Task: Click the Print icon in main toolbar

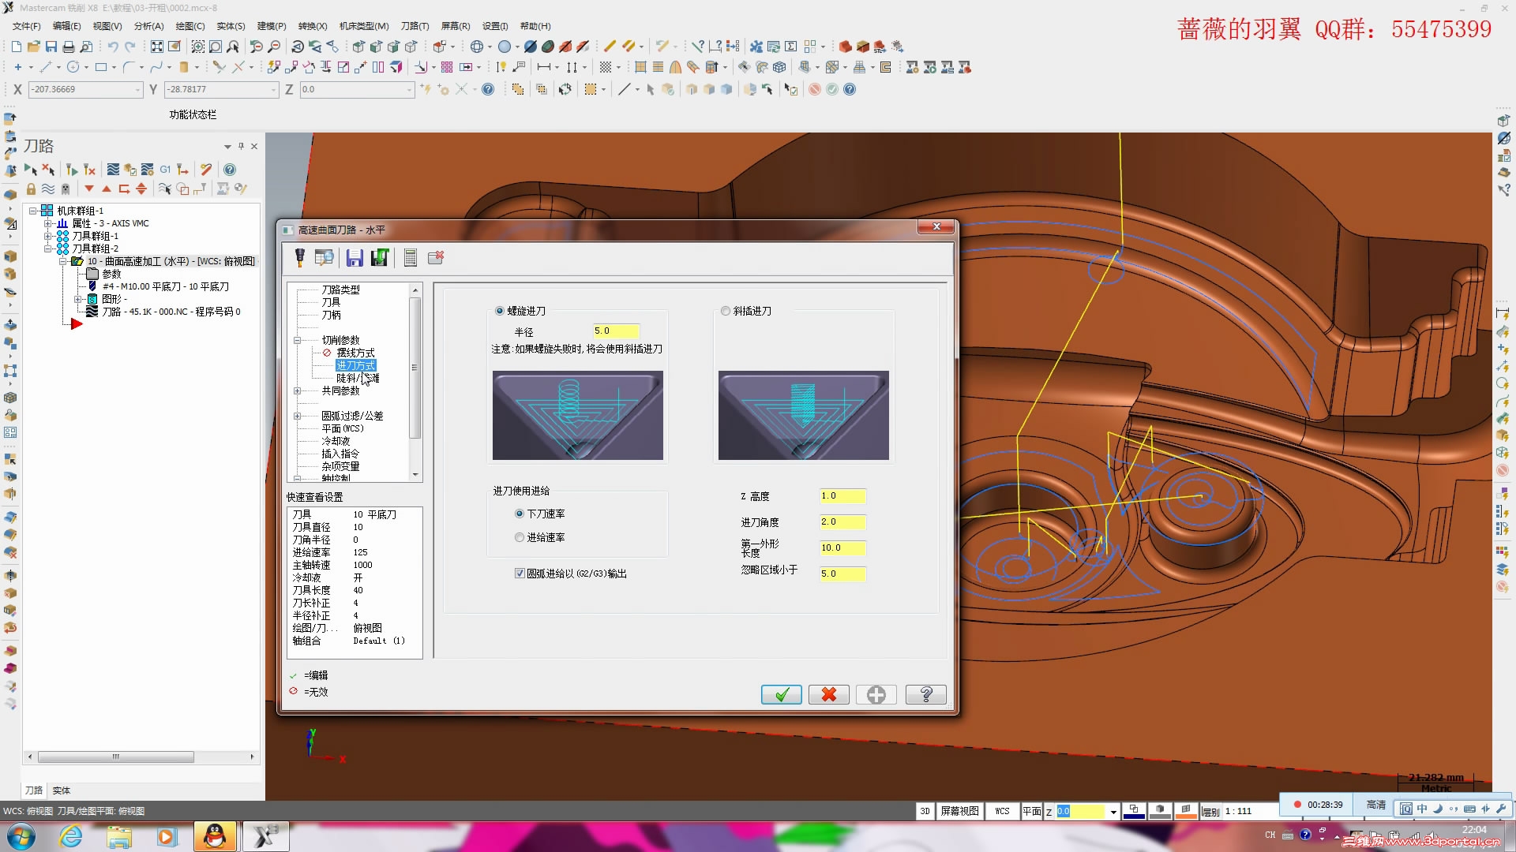Action: (69, 47)
